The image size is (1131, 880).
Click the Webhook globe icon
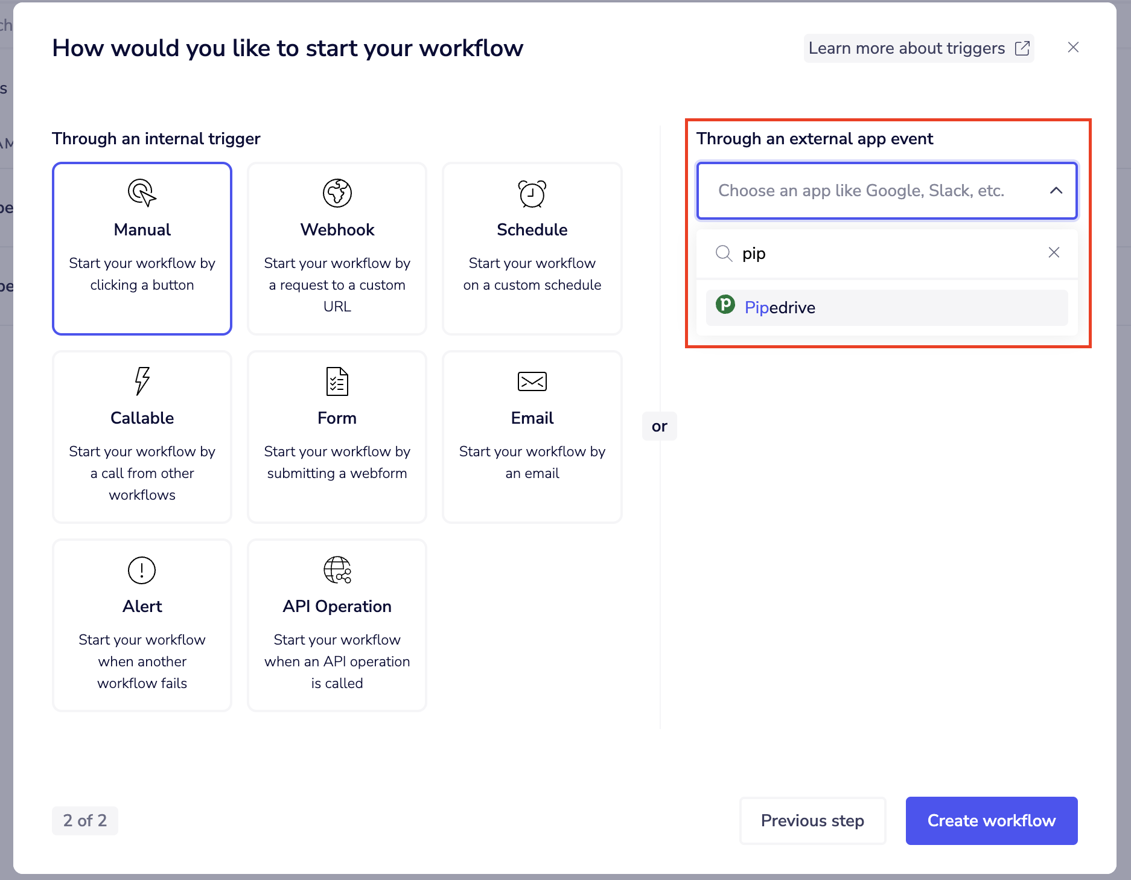coord(337,193)
